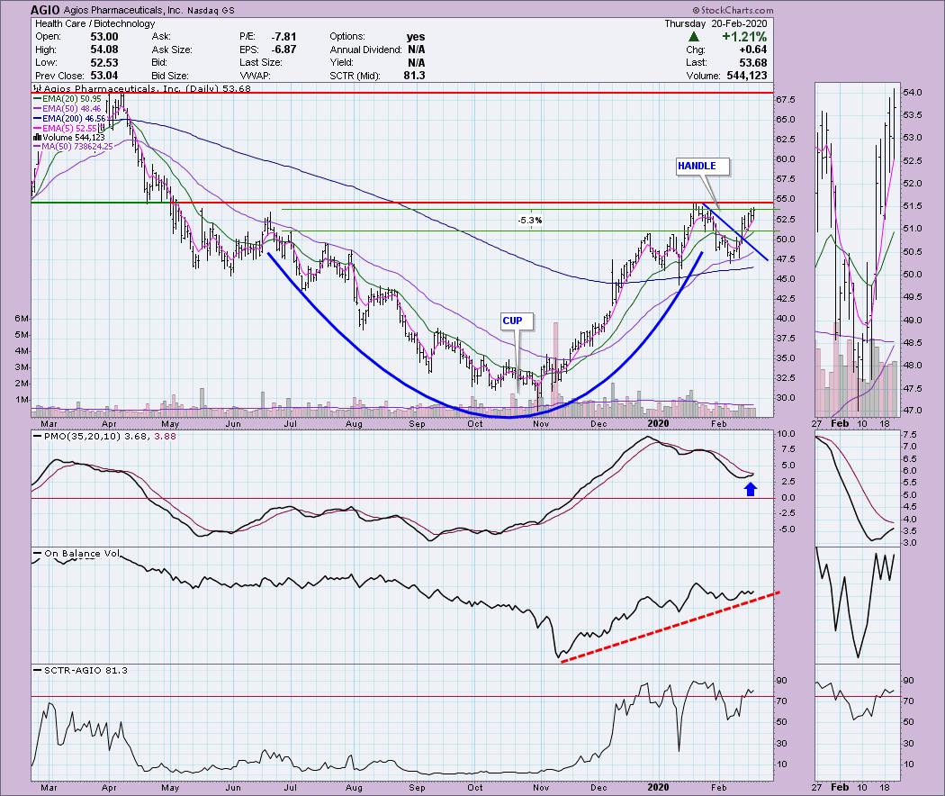Click the SCTR (Mid) value 81.3
This screenshot has height=796, width=945.
[x=414, y=76]
